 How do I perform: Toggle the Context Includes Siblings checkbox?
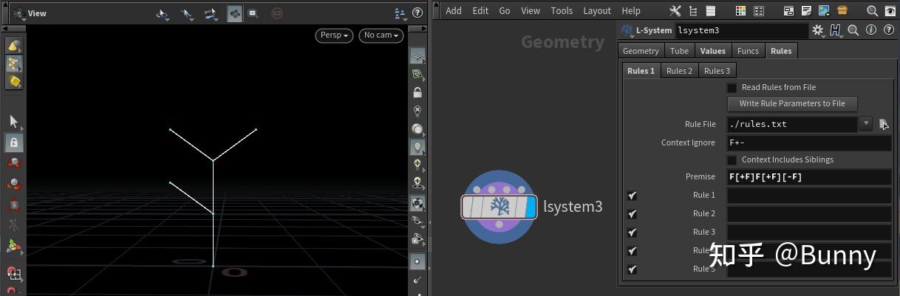click(732, 159)
